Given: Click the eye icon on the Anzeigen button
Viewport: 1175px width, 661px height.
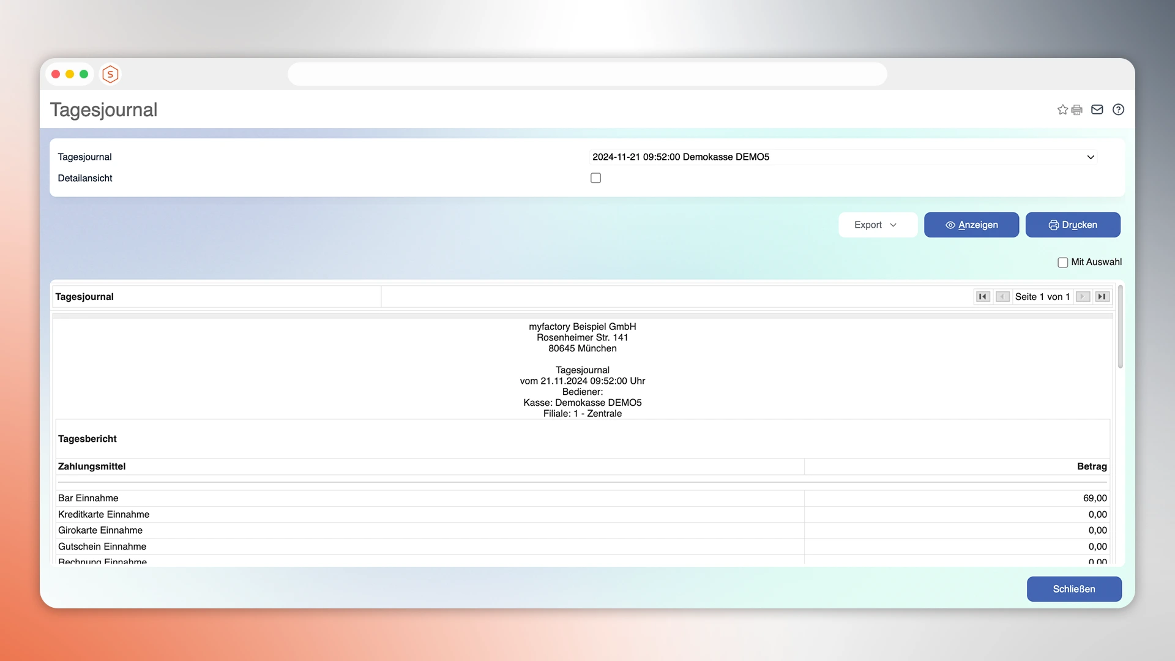Looking at the screenshot, I should point(949,225).
